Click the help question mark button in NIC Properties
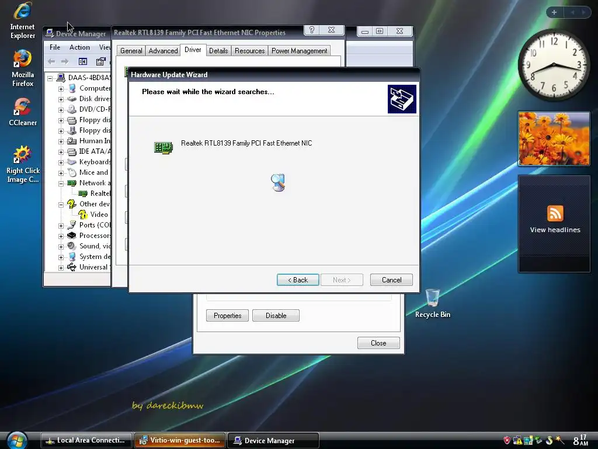 312,30
